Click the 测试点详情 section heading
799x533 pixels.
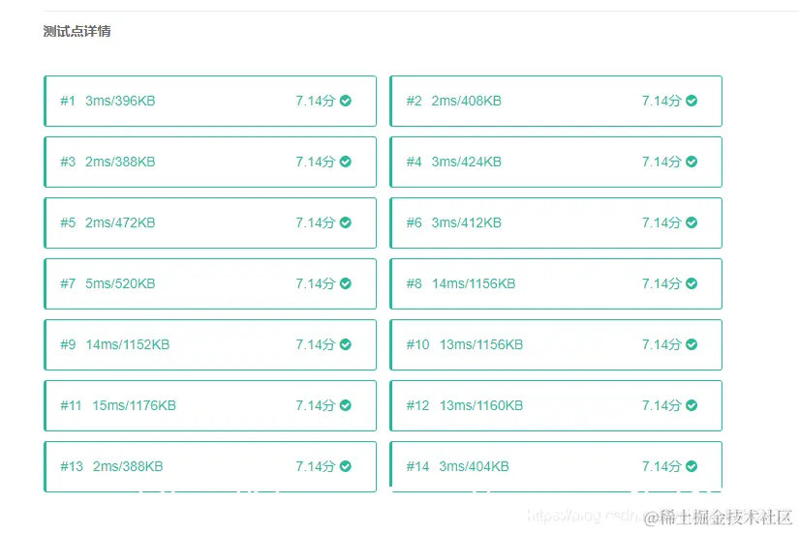pos(77,31)
